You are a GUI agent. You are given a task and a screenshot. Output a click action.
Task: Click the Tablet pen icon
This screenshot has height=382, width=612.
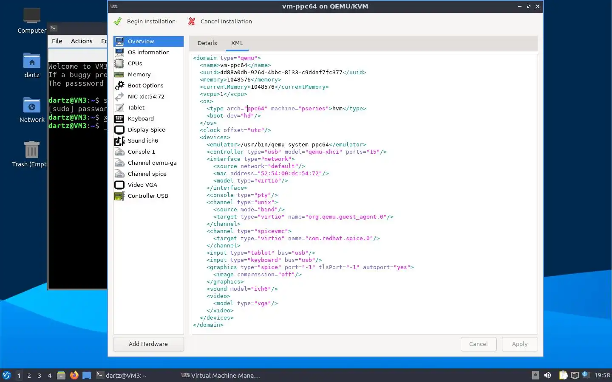pyautogui.click(x=119, y=107)
